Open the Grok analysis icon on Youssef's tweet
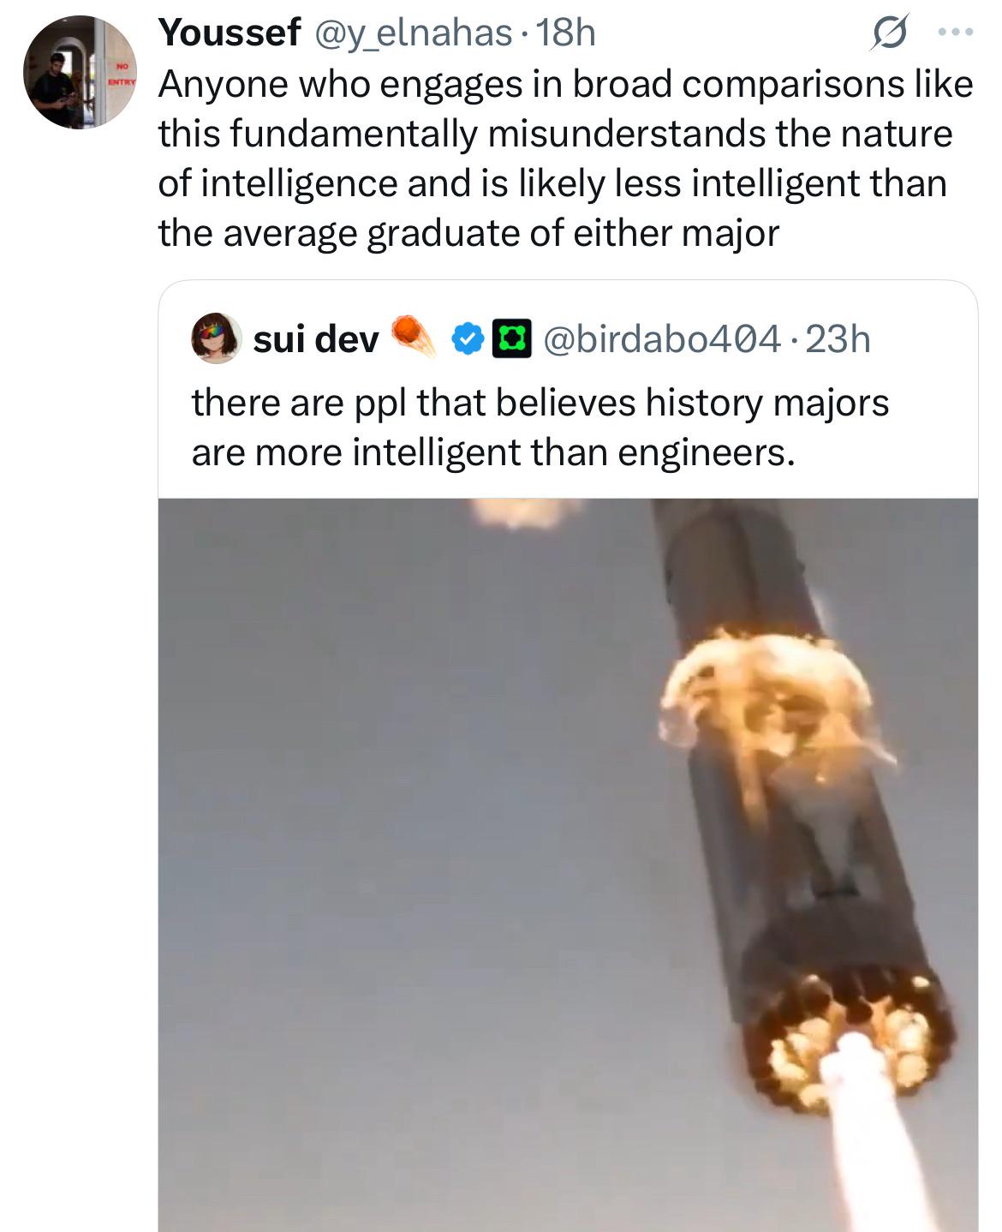 pyautogui.click(x=891, y=32)
